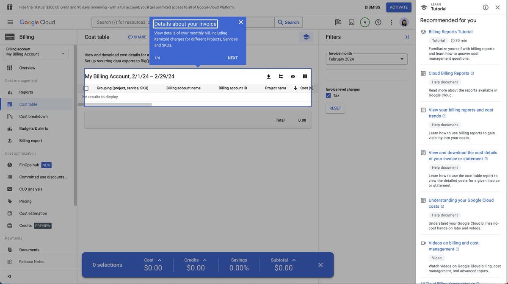Click NEXT in the tutorial tooltip

point(233,58)
